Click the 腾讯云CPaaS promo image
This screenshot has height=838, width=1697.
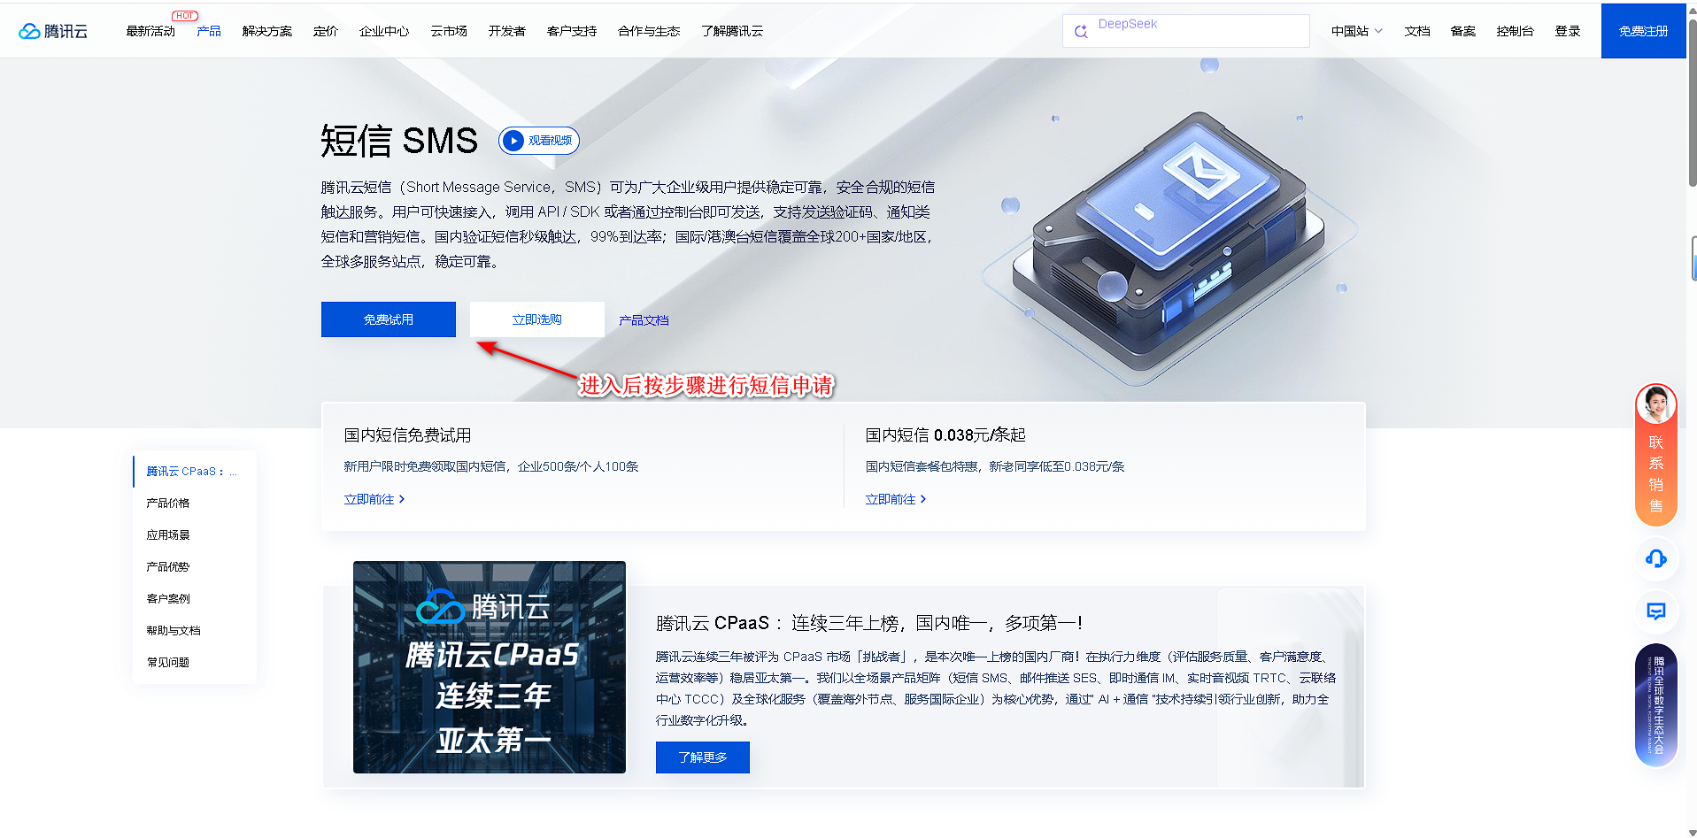[489, 667]
